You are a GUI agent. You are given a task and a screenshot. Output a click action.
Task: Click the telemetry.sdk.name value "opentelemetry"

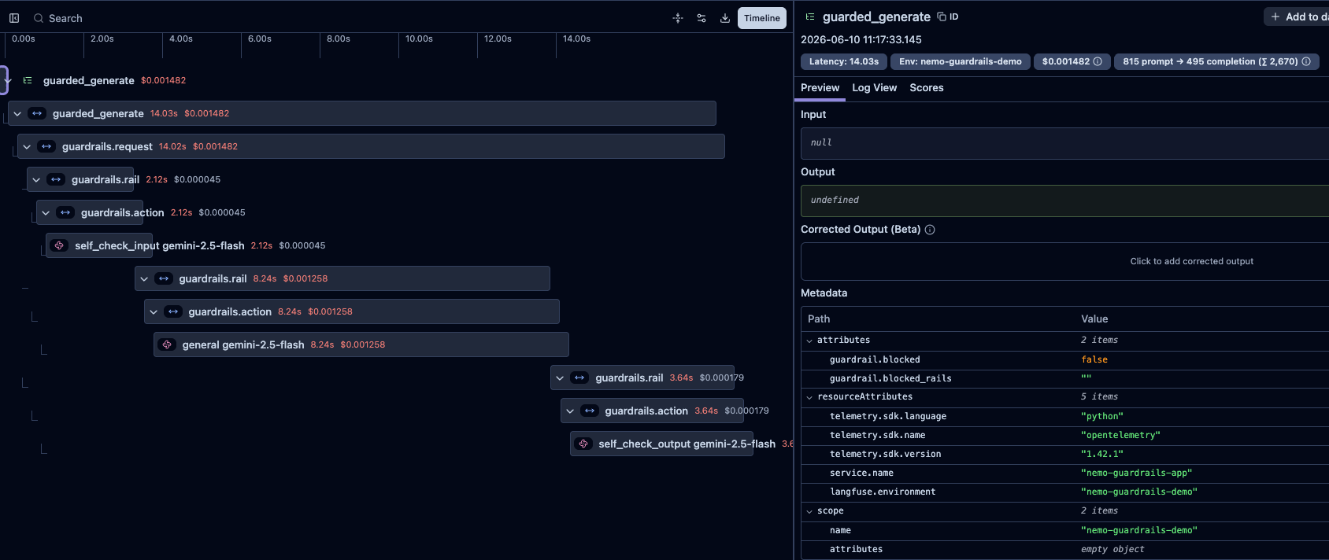1121,435
